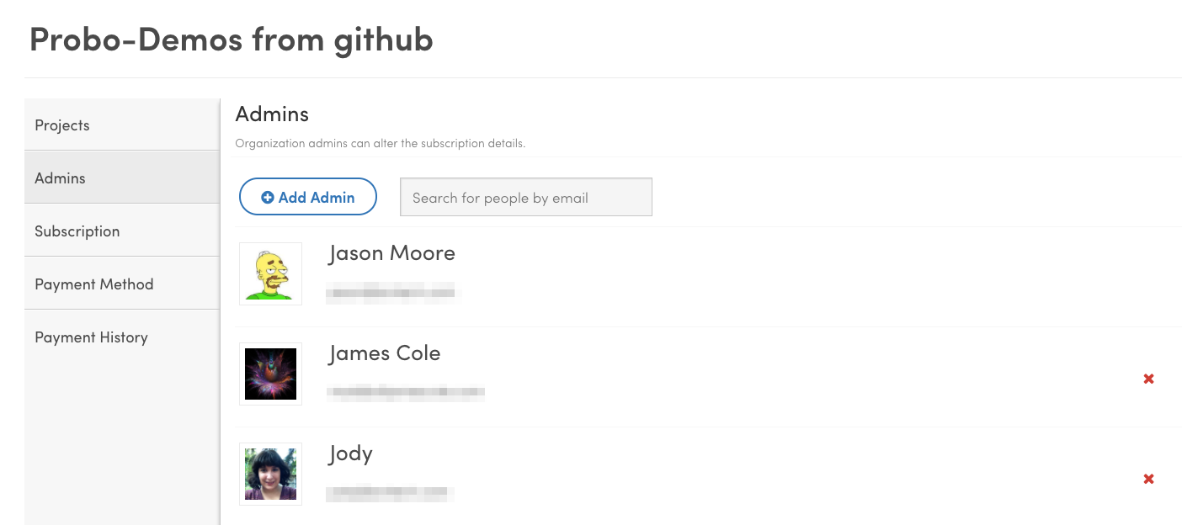Click the Admins page heading
Image resolution: width=1182 pixels, height=525 pixels.
(271, 114)
